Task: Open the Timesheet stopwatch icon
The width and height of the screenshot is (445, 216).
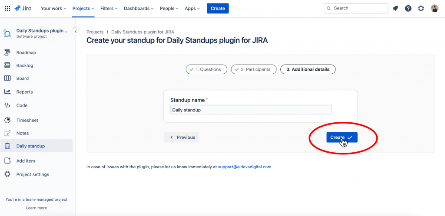Action: click(7, 120)
